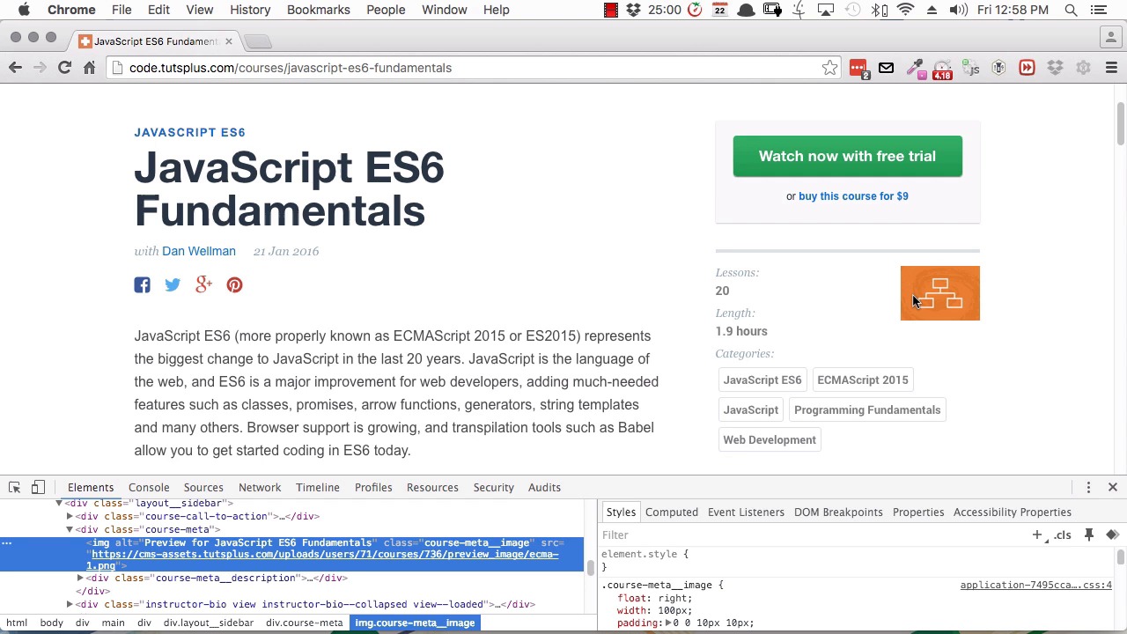
Task: Switch to the Console tab
Action: [x=149, y=487]
